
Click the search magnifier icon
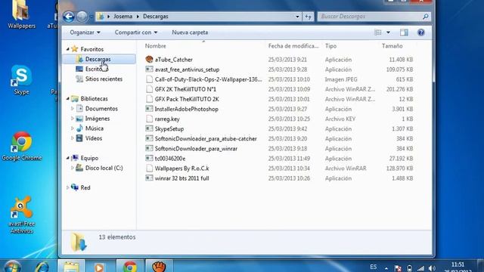click(425, 17)
